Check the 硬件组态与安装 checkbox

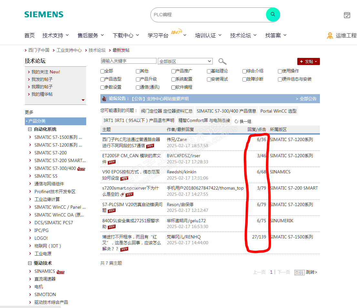pyautogui.click(x=280, y=79)
